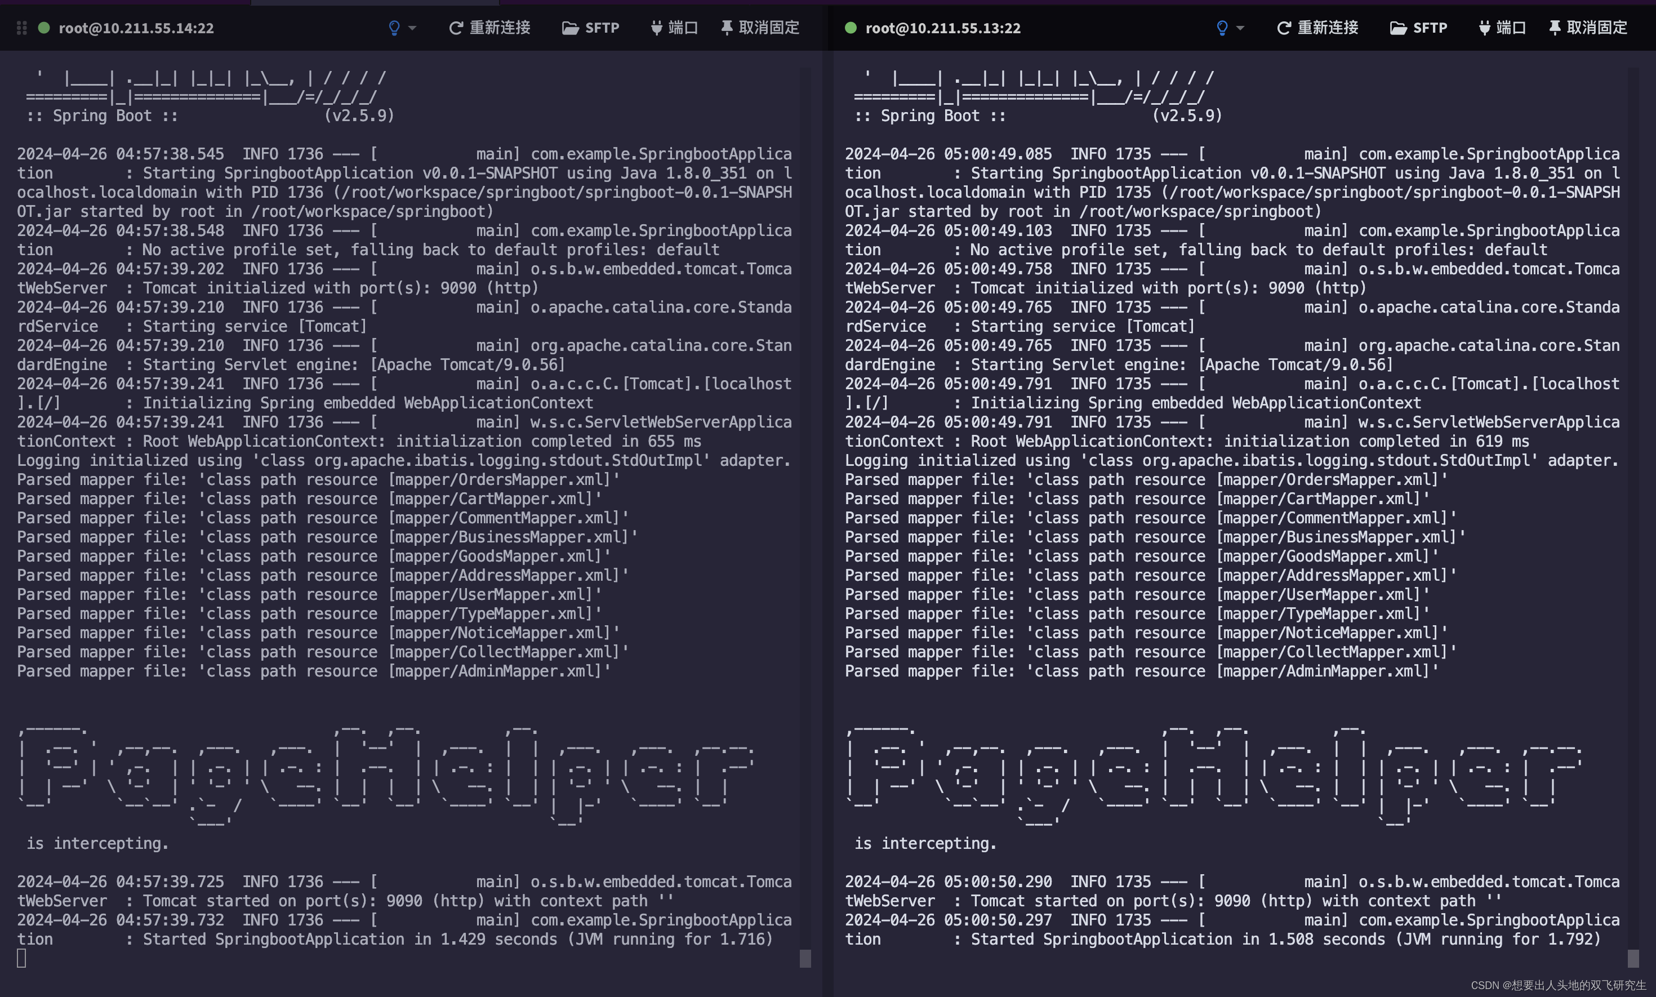Screen dimensions: 1656x997
Task: Click "Started SpringbootApplication in 1.429 seconds" line
Action: 395,939
